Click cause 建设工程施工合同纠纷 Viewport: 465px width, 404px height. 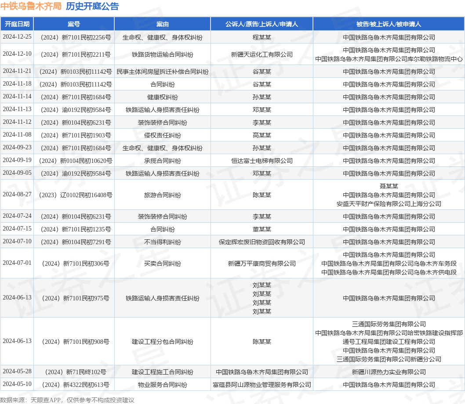[x=163, y=372]
